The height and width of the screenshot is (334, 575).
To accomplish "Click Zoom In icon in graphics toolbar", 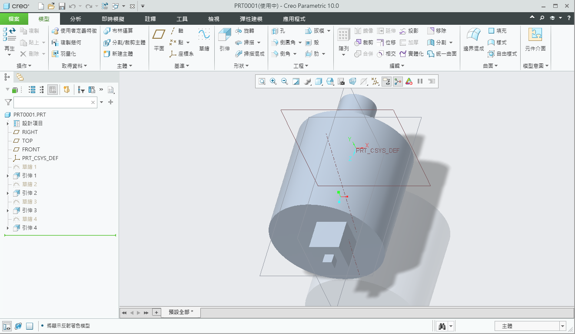I will pyautogui.click(x=273, y=81).
